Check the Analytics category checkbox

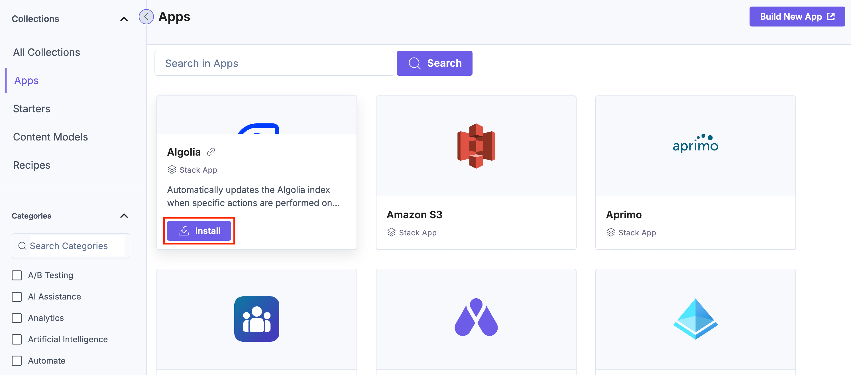17,318
